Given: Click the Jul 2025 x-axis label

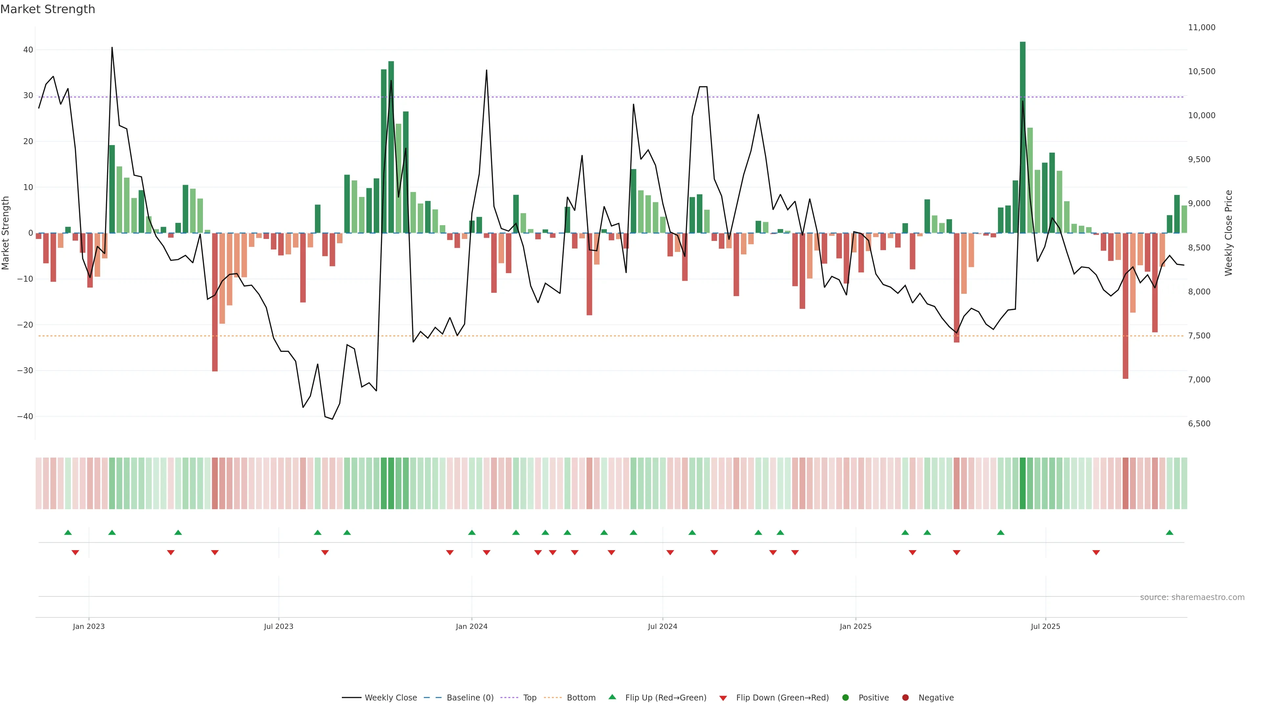Looking at the screenshot, I should pos(1045,626).
